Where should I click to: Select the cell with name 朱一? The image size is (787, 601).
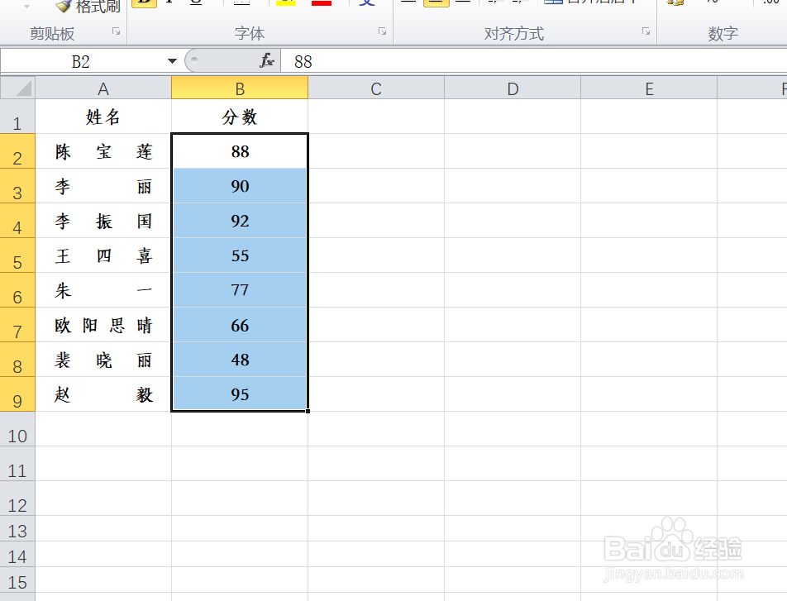[103, 289]
